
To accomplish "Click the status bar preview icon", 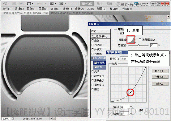I will tap(13, 119).
